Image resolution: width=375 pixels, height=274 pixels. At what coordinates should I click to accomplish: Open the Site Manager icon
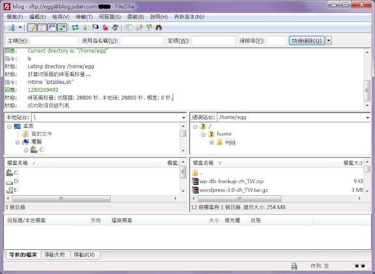click(x=11, y=28)
